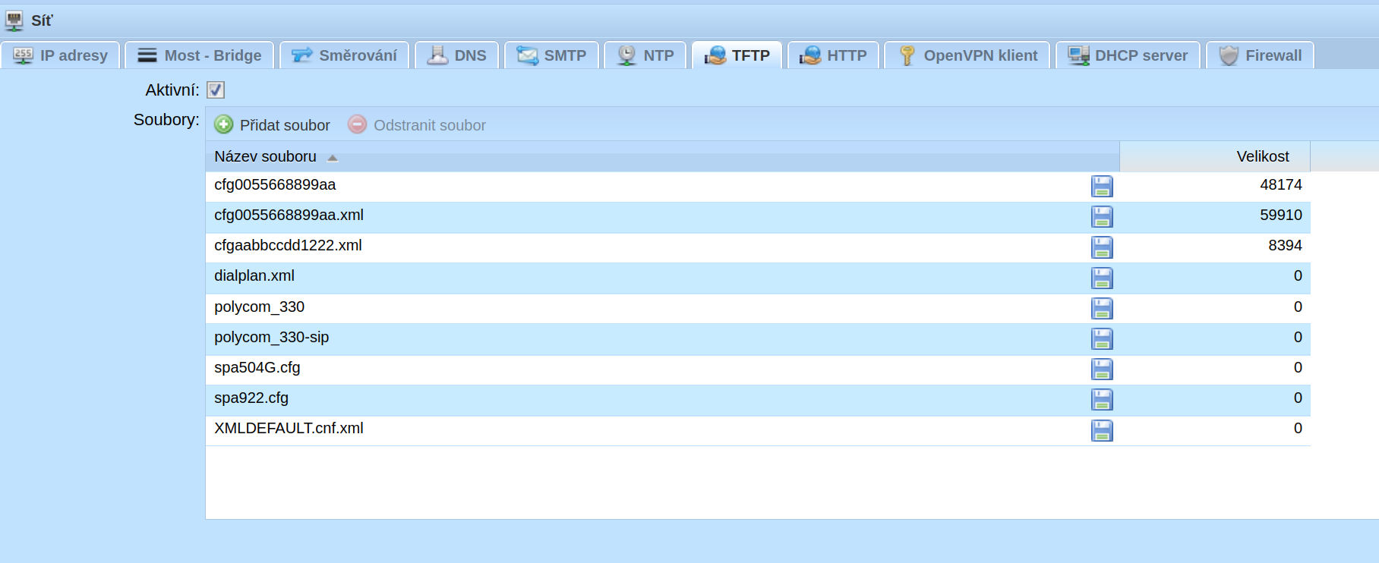The image size is (1379, 563).
Task: Open the SMTP tab
Action: pyautogui.click(x=552, y=55)
